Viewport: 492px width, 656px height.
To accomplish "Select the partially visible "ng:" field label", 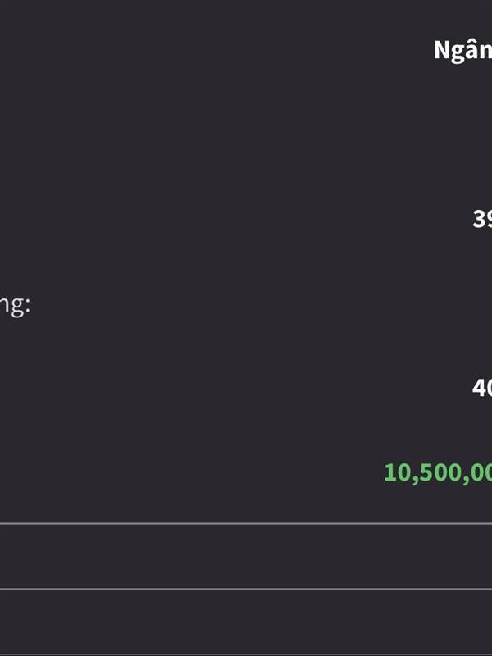I will pos(16,307).
